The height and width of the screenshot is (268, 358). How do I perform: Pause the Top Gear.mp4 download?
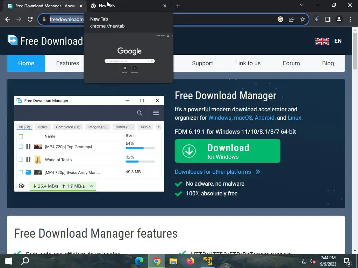tap(28, 147)
